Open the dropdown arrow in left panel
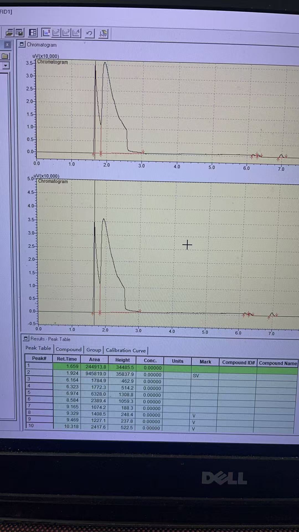 [6, 66]
